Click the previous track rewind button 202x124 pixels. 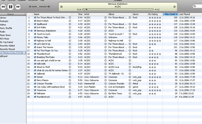[x=3, y=7]
